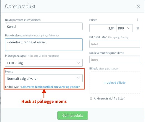Close the Opret produkt dialog
Screen dimensions: 145x122
pos(138,6)
